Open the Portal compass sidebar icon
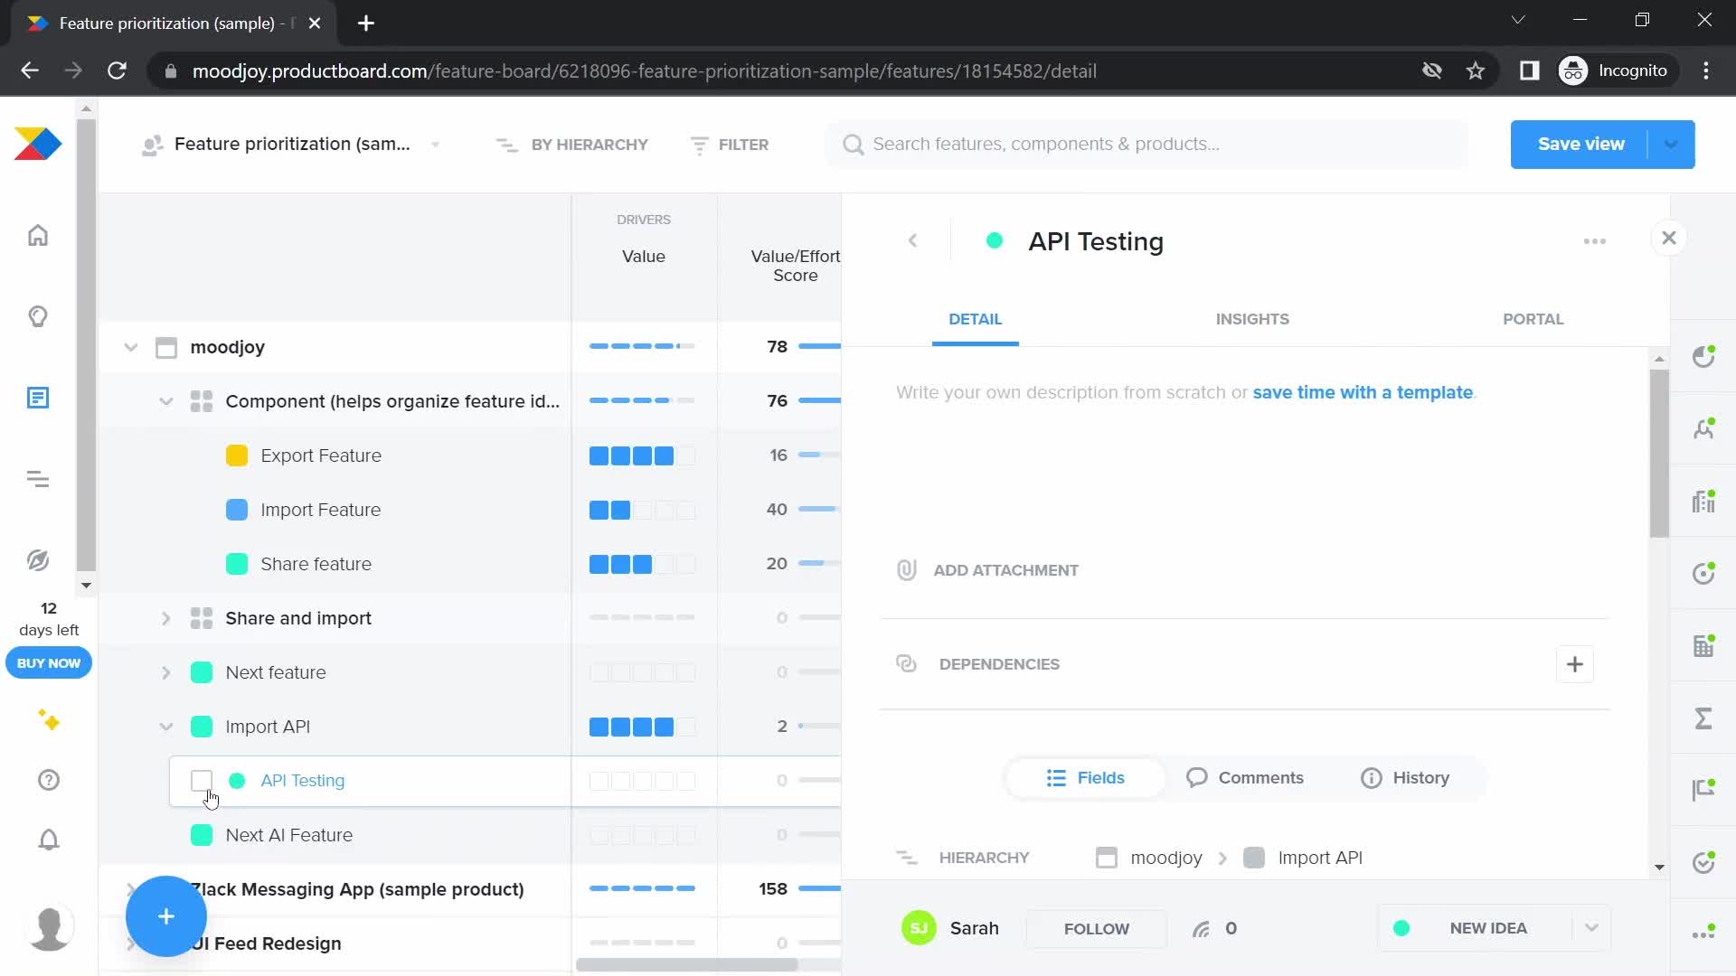The width and height of the screenshot is (1736, 976). point(38,560)
